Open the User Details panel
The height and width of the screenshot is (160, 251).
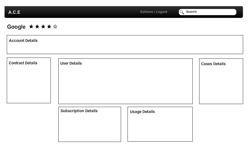point(71,63)
